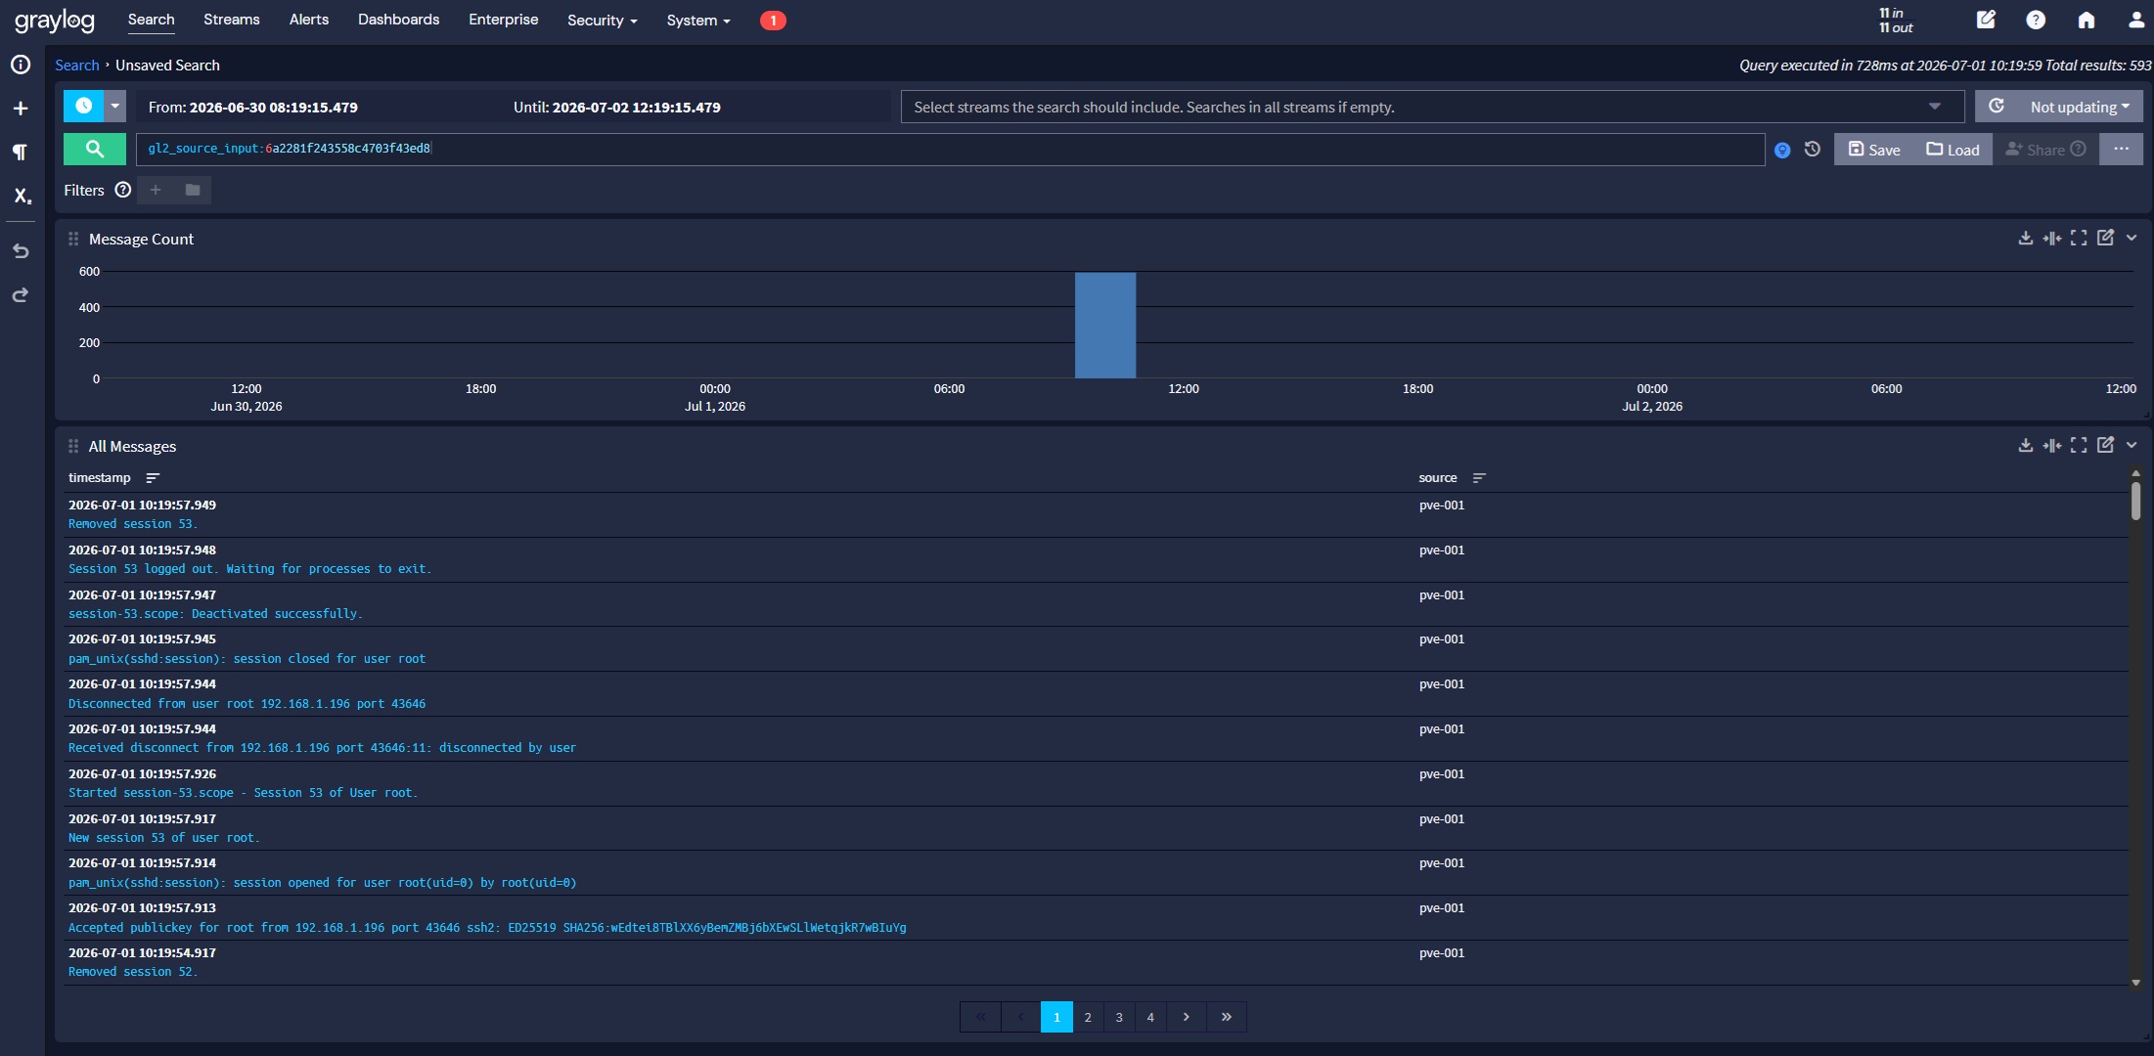Click the refresh icon beside Not updating
This screenshot has height=1056, width=2154.
point(1997,106)
